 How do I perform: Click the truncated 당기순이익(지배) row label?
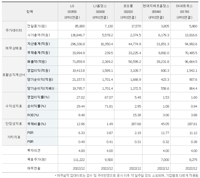pyautogui.click(x=42, y=88)
